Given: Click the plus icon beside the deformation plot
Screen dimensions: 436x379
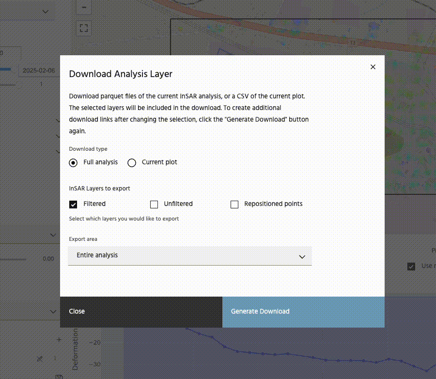Looking at the screenshot, I should pos(59,340).
